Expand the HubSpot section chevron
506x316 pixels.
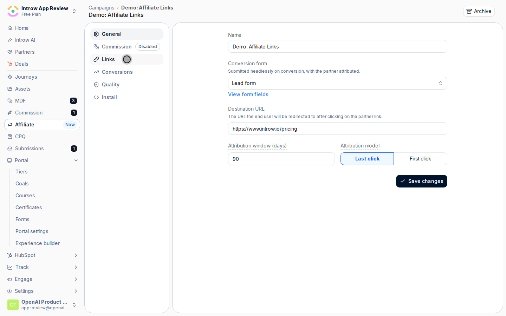[76, 255]
